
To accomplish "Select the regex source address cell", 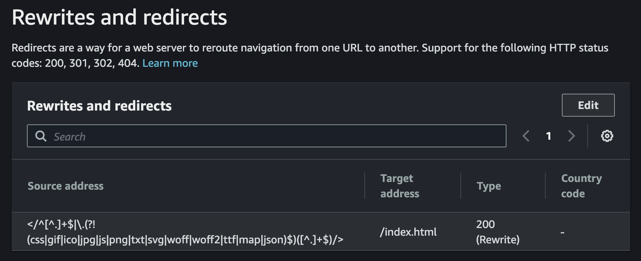I will click(185, 232).
